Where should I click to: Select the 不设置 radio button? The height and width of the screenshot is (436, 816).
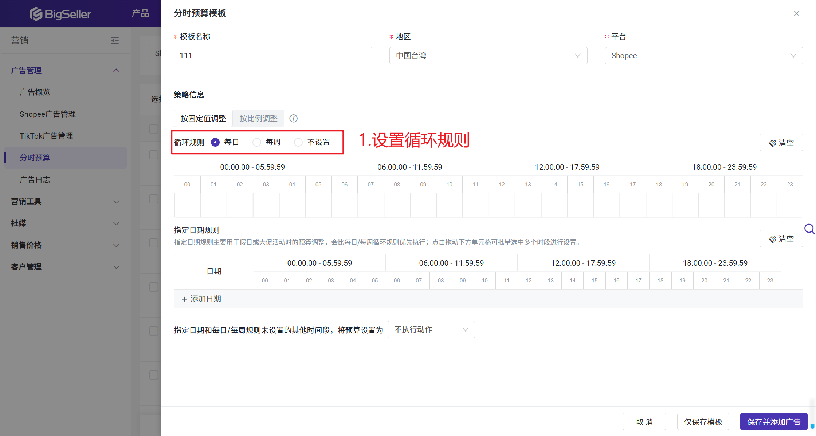point(298,142)
